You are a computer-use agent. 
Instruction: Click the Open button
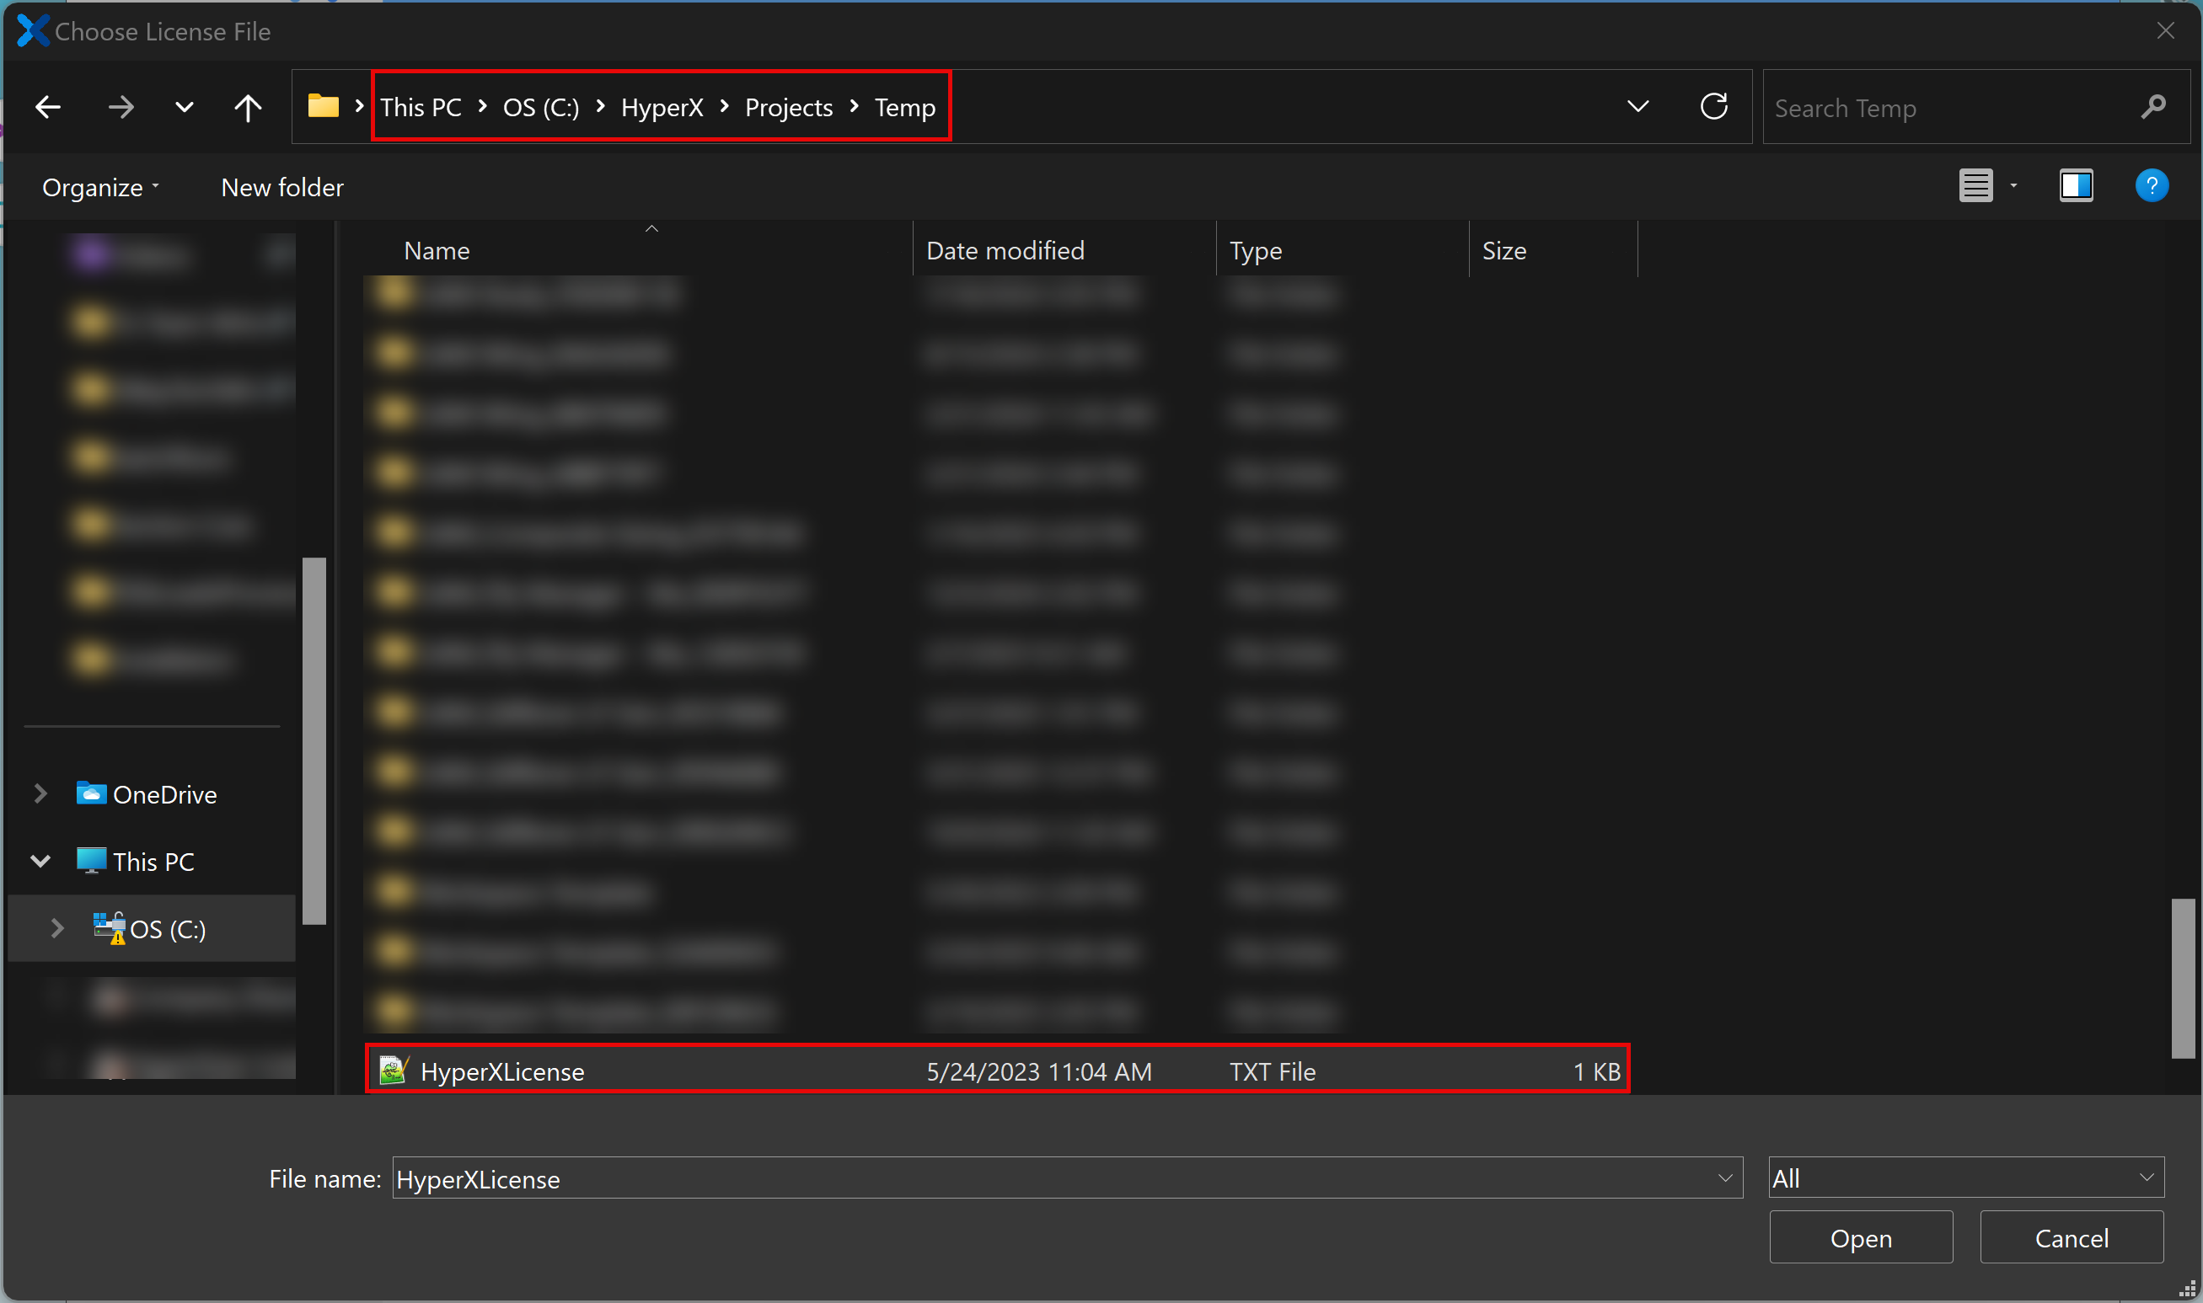tap(1861, 1237)
